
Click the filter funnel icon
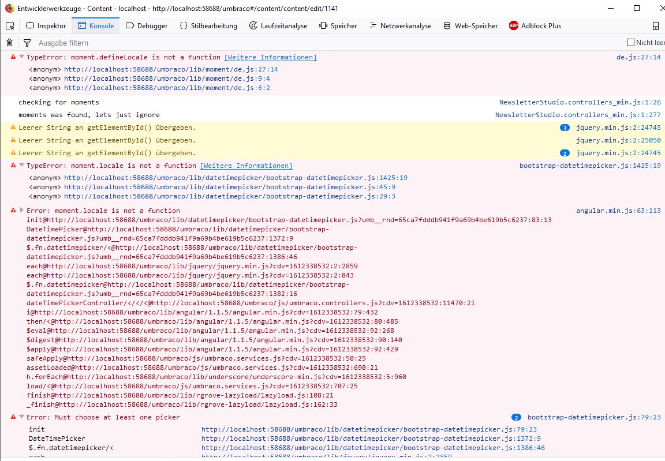pos(27,43)
